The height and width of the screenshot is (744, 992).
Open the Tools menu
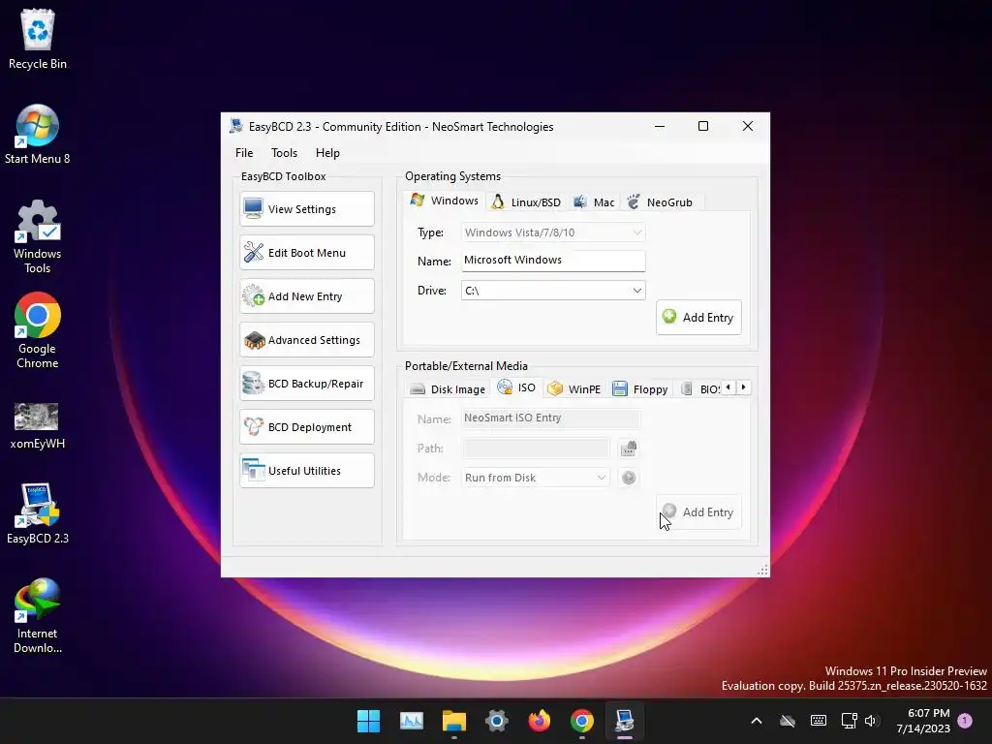click(x=284, y=152)
